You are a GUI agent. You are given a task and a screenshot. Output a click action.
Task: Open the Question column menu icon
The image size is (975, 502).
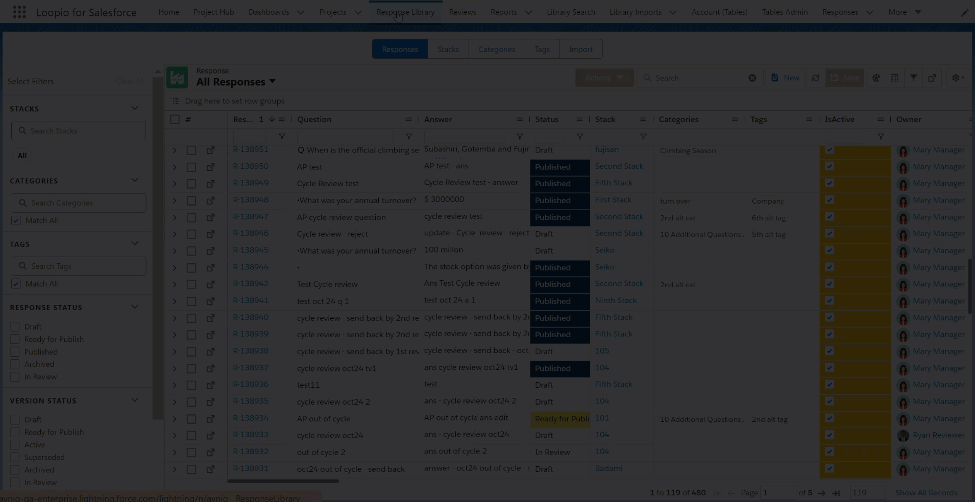click(x=408, y=119)
